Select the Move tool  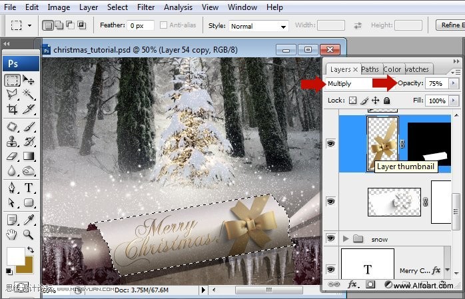click(x=29, y=80)
